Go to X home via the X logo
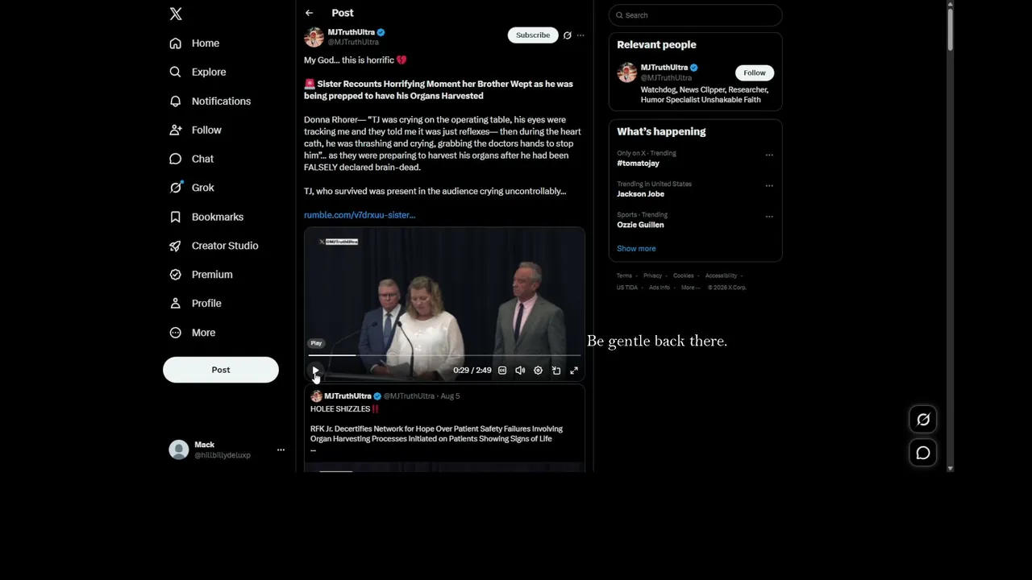This screenshot has width=1032, height=580. click(x=176, y=14)
